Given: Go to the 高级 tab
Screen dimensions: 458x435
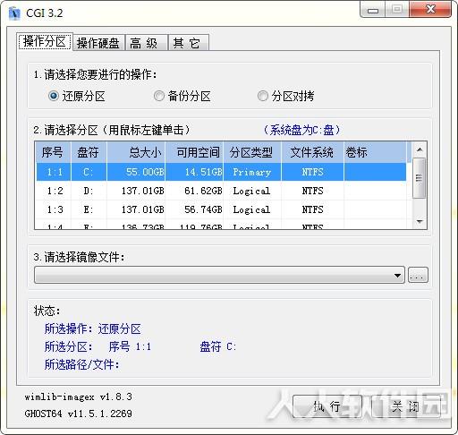Looking at the screenshot, I should pos(146,43).
